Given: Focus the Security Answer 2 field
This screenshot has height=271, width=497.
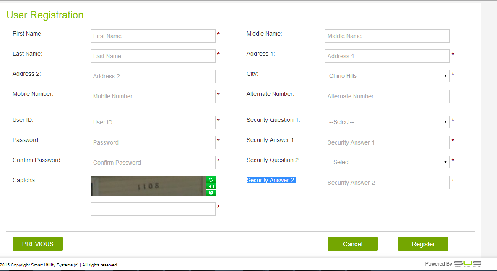Looking at the screenshot, I should [x=387, y=183].
